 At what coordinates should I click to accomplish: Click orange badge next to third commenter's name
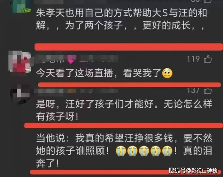pyautogui.click(x=71, y=91)
